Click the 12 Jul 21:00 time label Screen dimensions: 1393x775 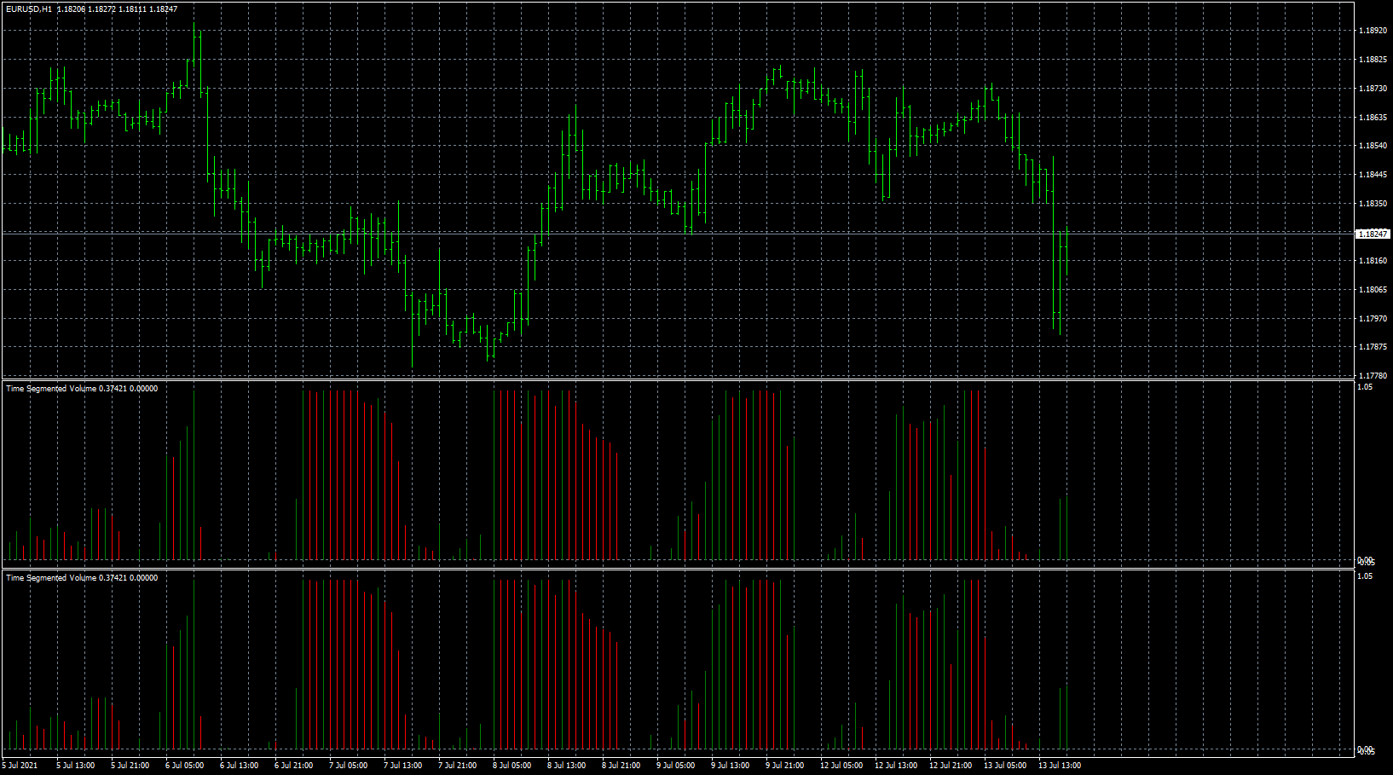[951, 766]
